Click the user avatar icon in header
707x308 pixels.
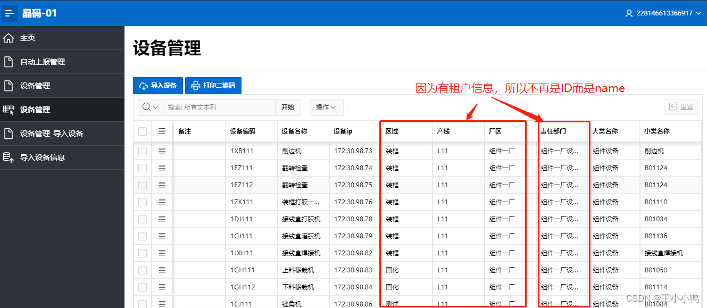(629, 13)
